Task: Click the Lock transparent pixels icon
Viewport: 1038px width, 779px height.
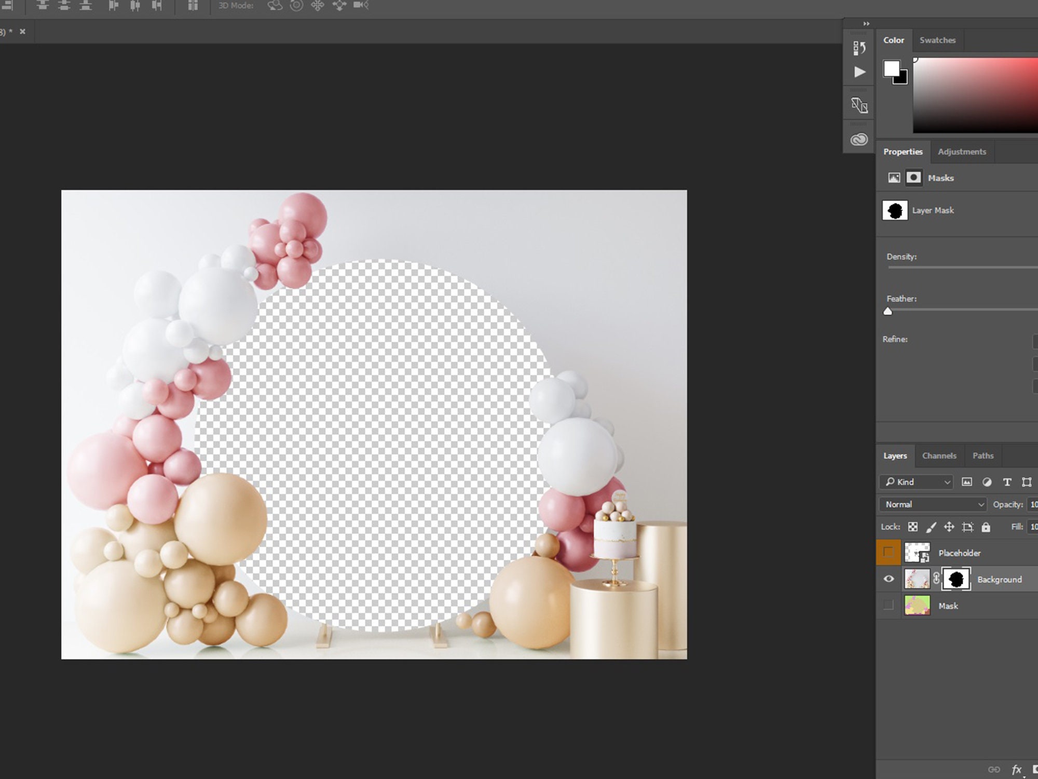Action: (x=913, y=527)
